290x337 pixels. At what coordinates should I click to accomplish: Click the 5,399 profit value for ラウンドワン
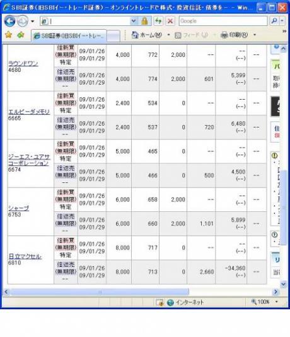point(238,76)
